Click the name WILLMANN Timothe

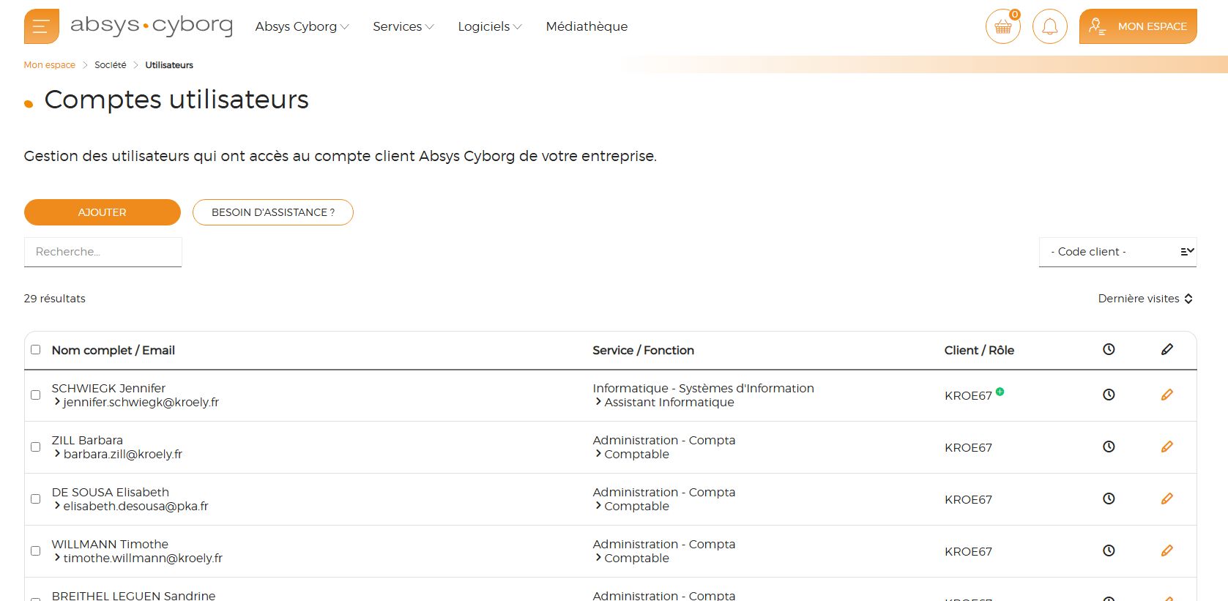(110, 544)
